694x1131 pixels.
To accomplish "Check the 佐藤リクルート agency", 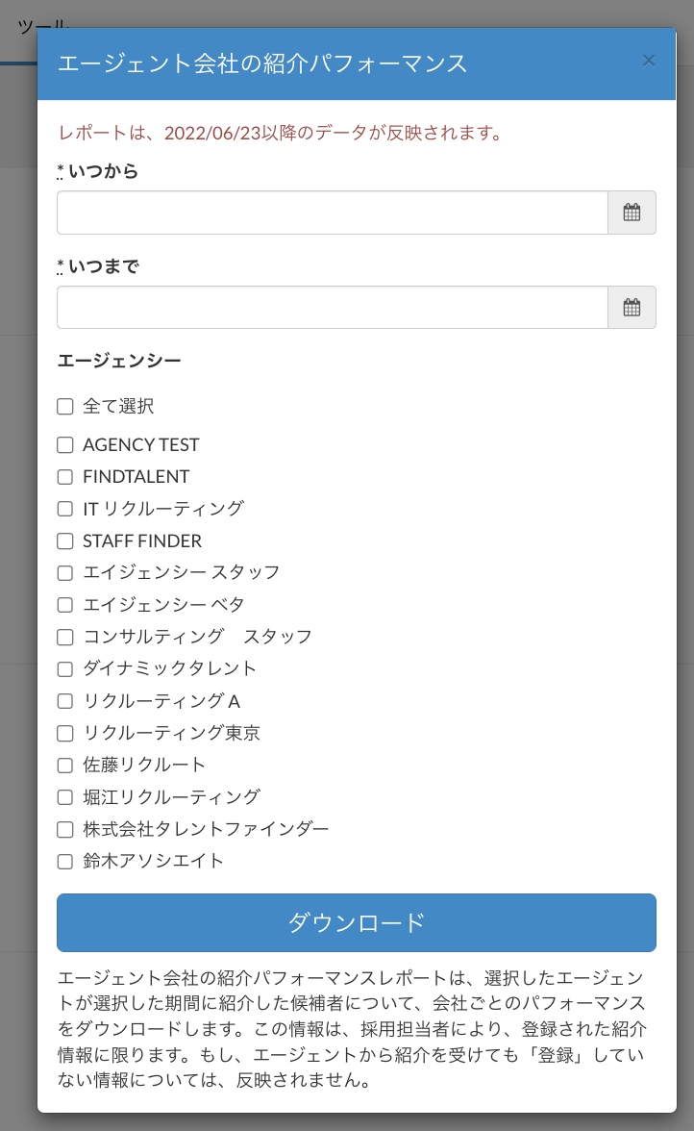I will [x=65, y=766].
